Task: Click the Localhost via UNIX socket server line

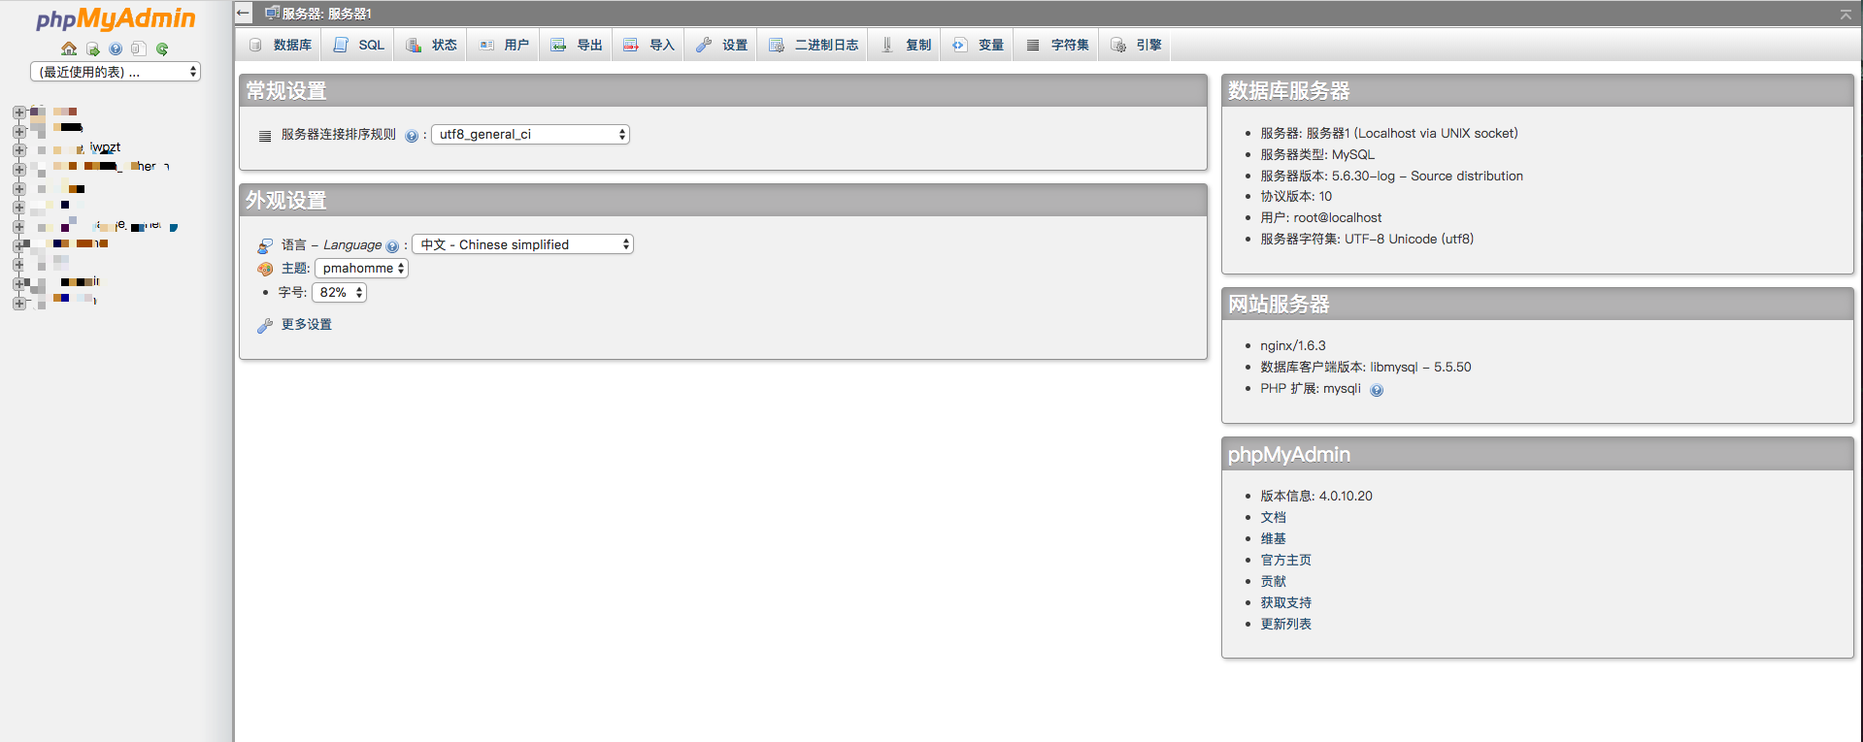Action: click(1388, 134)
